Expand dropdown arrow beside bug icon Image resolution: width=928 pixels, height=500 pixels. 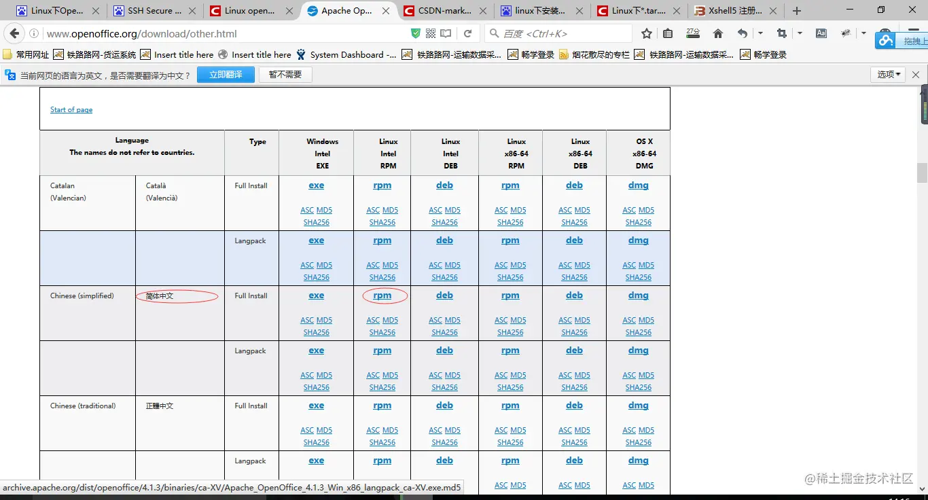[863, 33]
